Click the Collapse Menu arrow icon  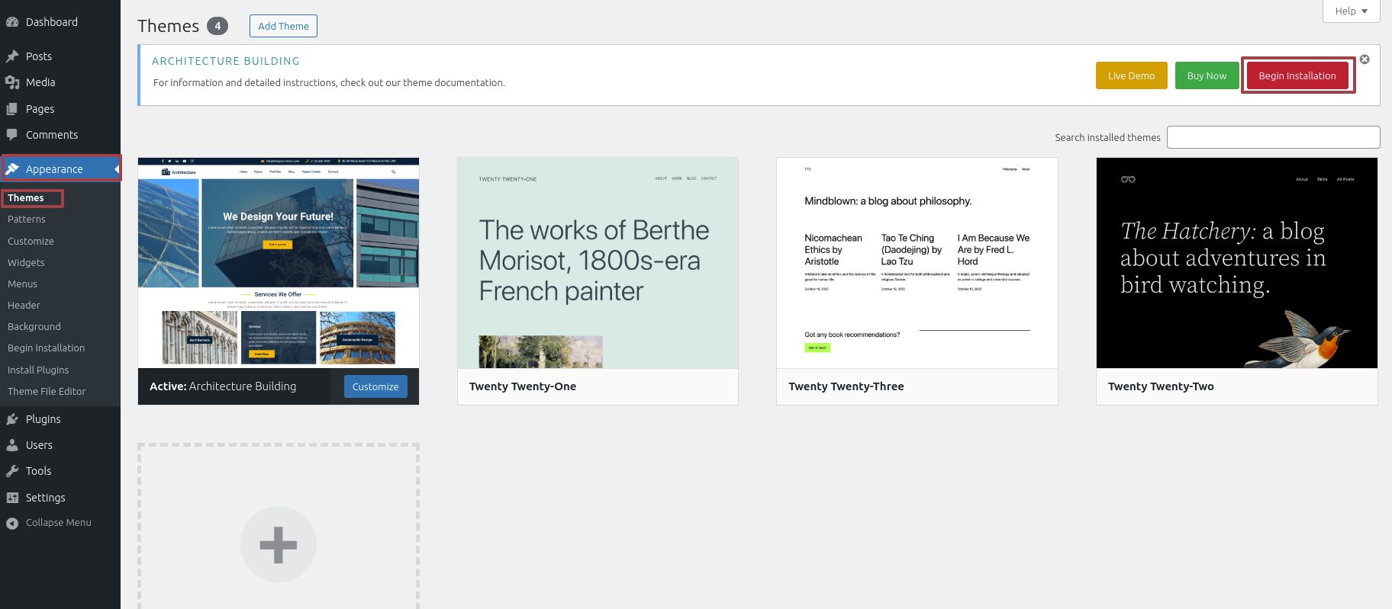12,523
